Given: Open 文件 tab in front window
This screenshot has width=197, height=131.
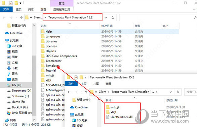Looking at the screenshot, I should point(71,84).
